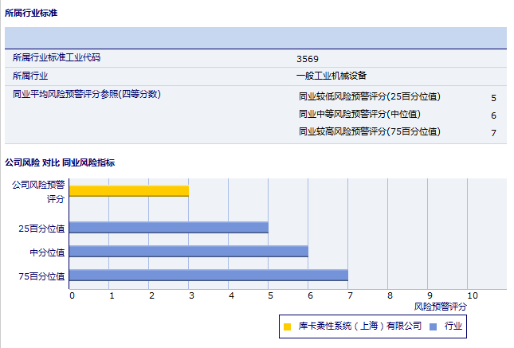Click the 公司风险 对比 同业风险指标 heading

[60, 163]
